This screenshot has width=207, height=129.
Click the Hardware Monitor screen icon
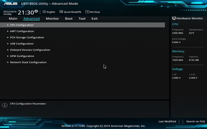[x=174, y=18]
